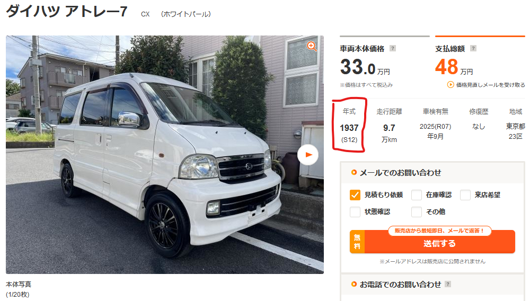The height and width of the screenshot is (301, 530).
Task: Tick the 状態確認 checkbox
Action: pos(355,212)
